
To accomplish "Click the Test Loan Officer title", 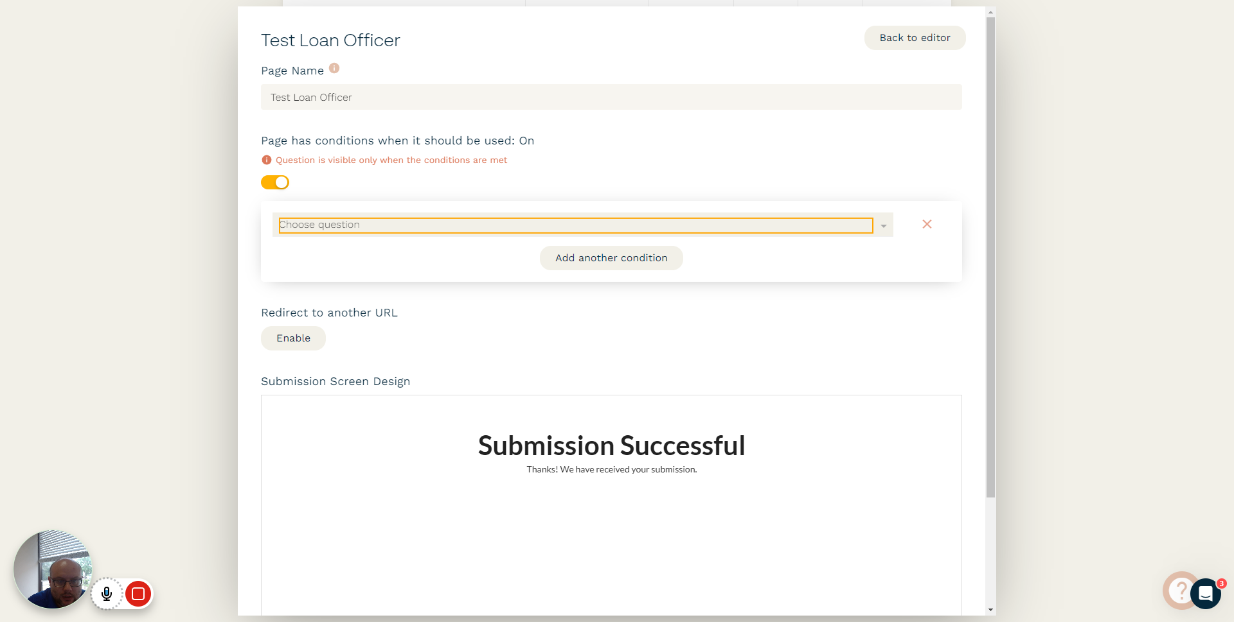I will click(x=330, y=40).
